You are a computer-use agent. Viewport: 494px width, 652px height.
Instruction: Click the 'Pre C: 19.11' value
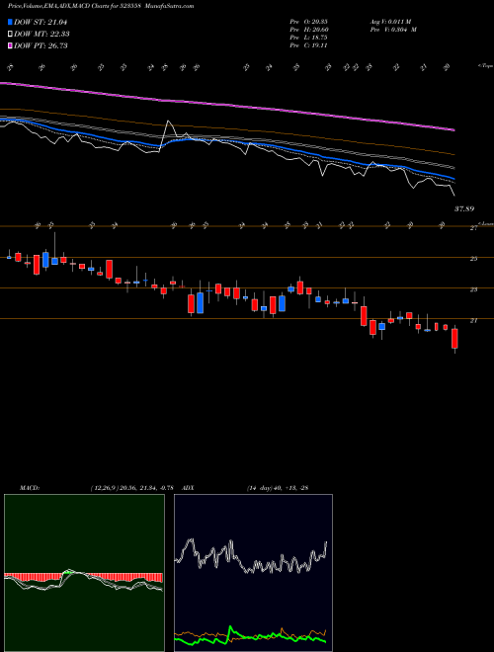[309, 45]
